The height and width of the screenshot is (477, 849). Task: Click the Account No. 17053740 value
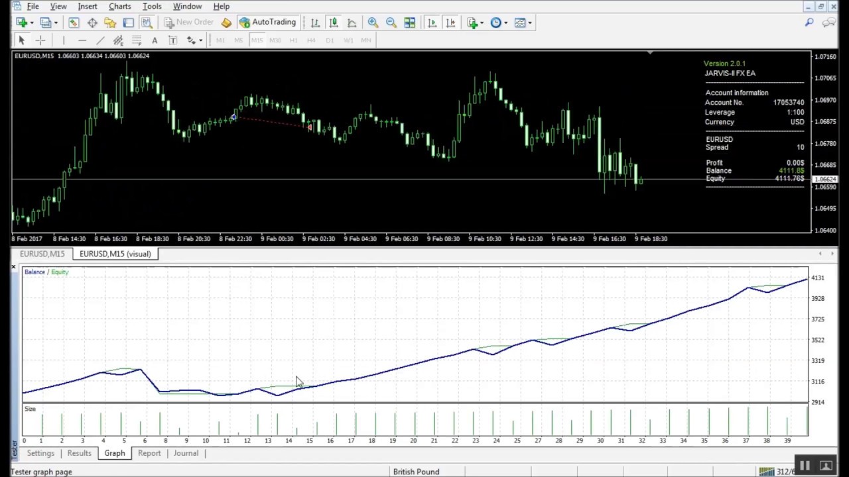[x=789, y=103]
